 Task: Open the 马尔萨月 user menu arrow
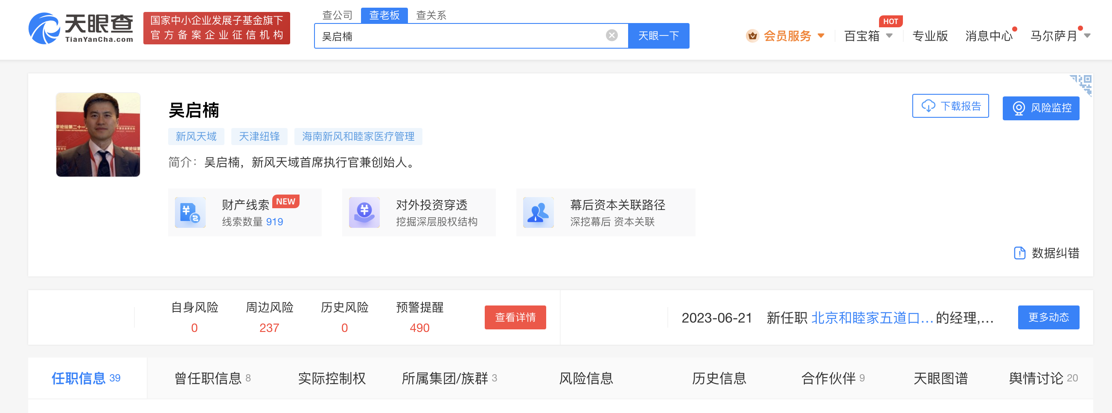tap(1087, 36)
